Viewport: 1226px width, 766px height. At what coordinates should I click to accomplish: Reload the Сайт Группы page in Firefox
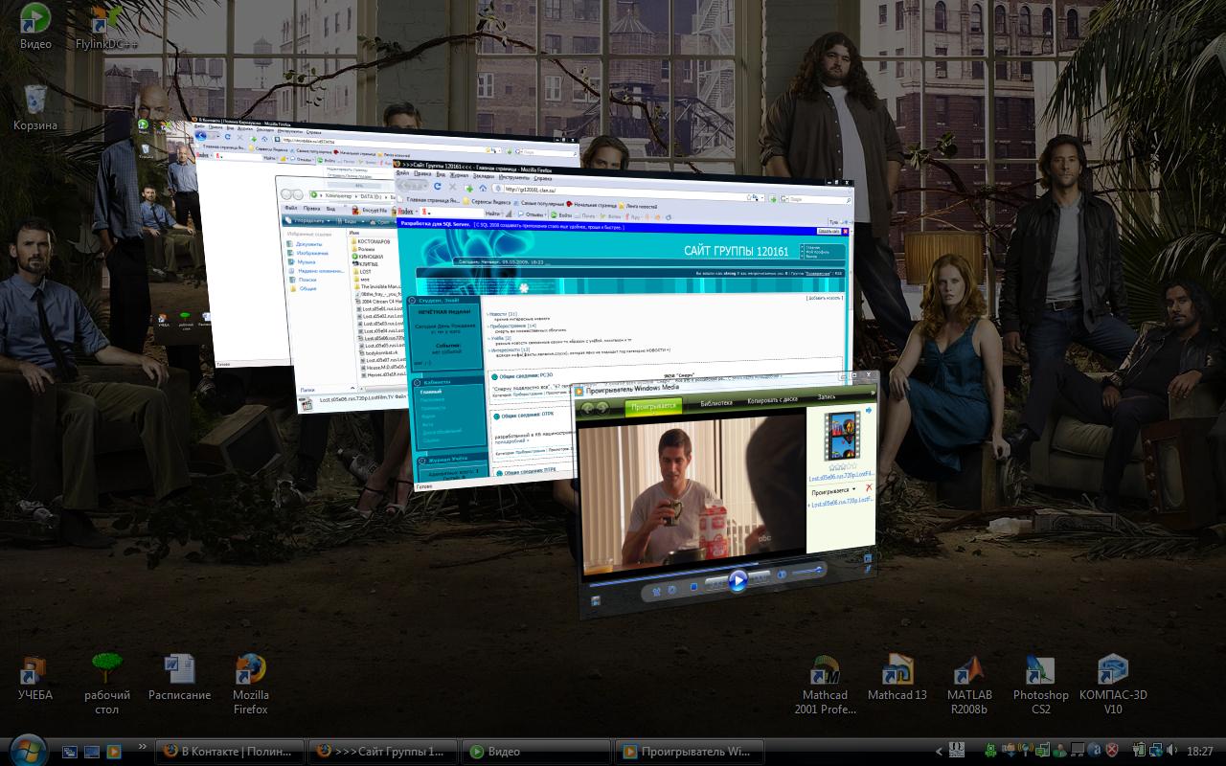coord(437,186)
